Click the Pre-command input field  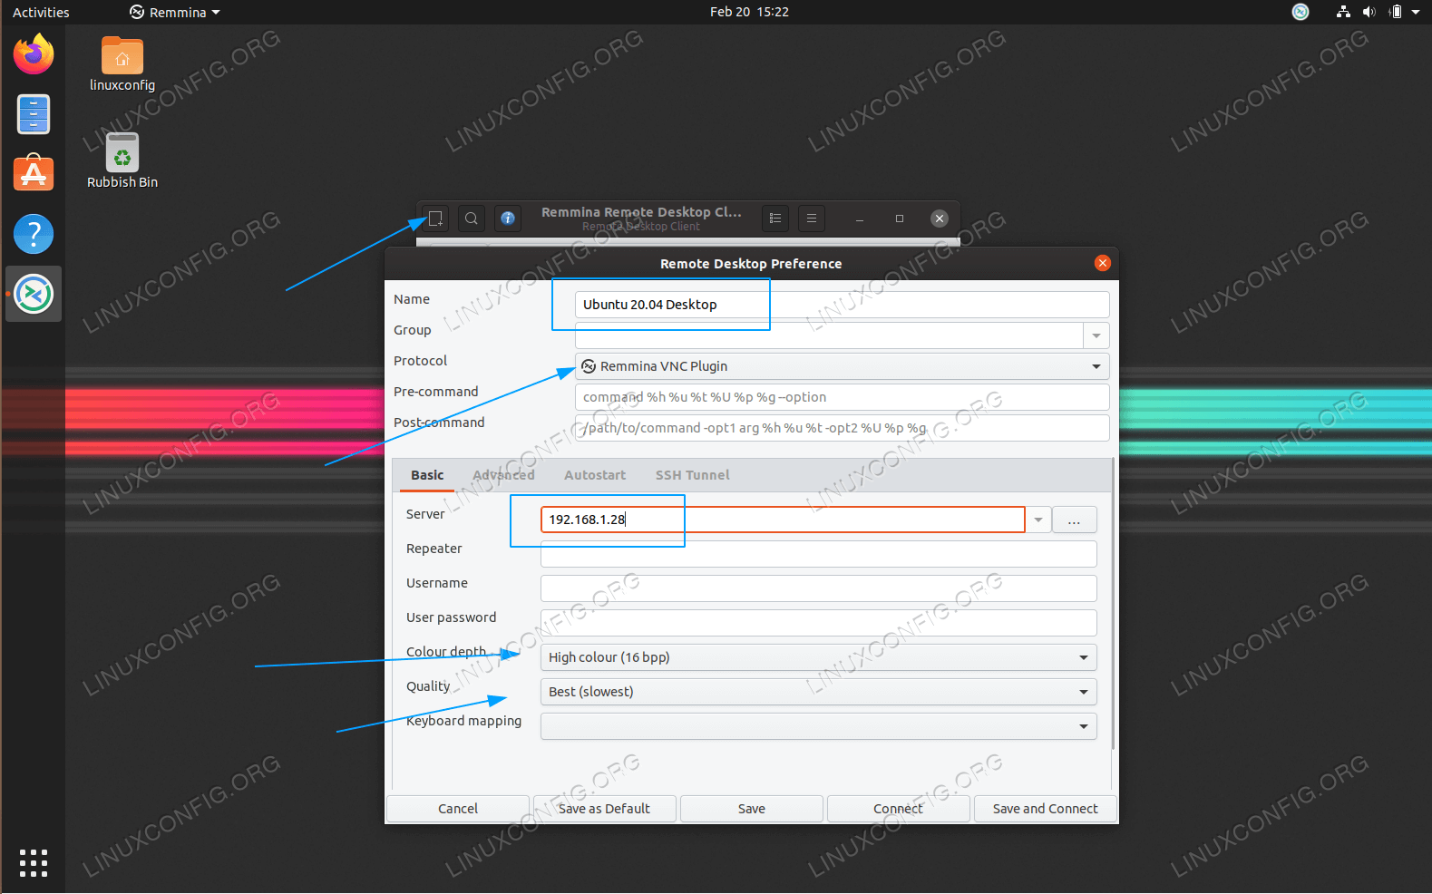(x=842, y=397)
